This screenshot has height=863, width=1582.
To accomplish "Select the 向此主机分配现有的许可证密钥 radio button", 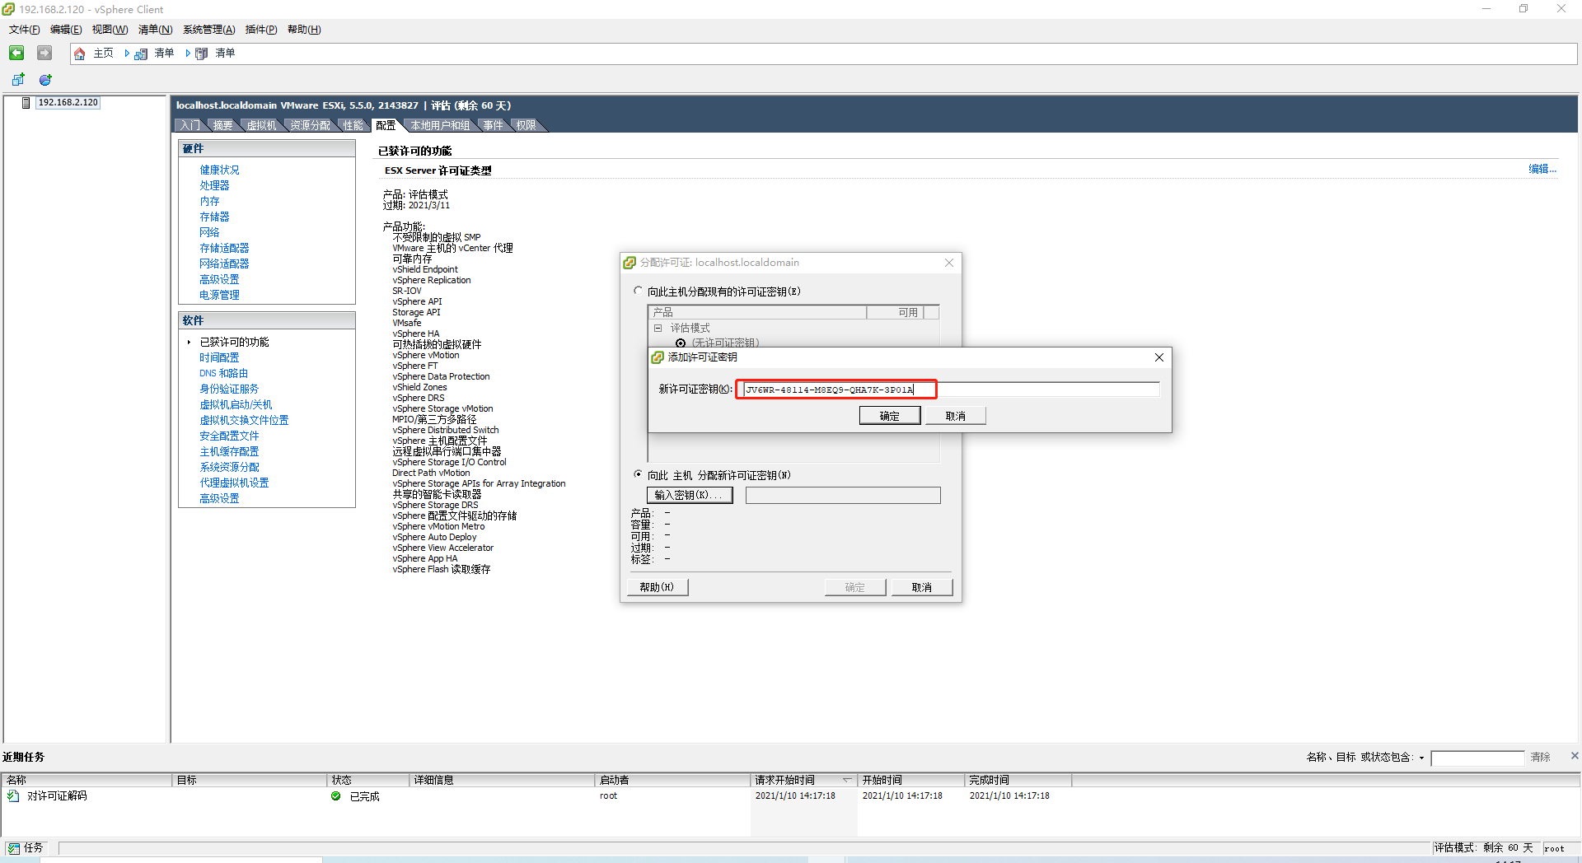I will [638, 291].
